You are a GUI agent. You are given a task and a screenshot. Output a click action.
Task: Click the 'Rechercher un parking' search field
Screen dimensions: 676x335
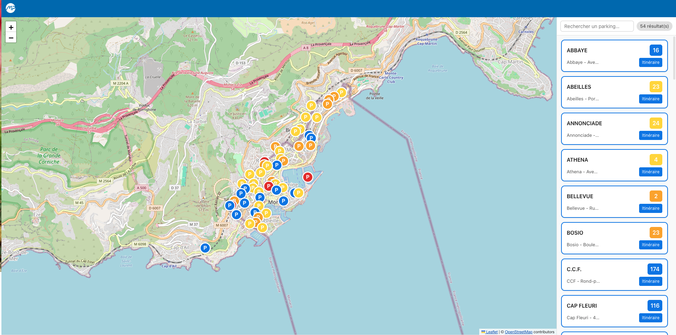tap(597, 26)
